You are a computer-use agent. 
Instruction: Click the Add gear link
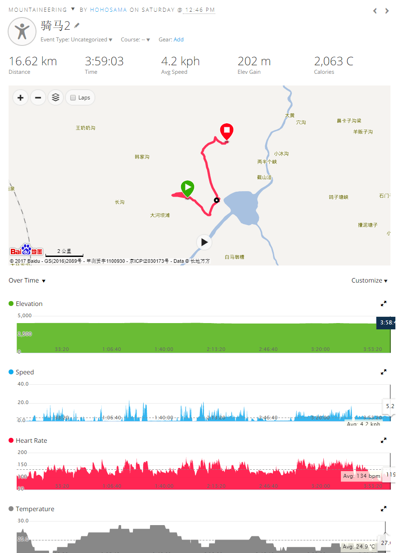point(179,40)
